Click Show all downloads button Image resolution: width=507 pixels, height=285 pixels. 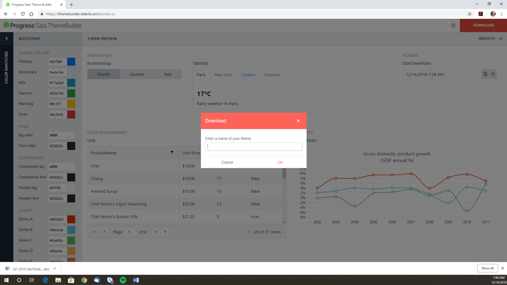487,268
